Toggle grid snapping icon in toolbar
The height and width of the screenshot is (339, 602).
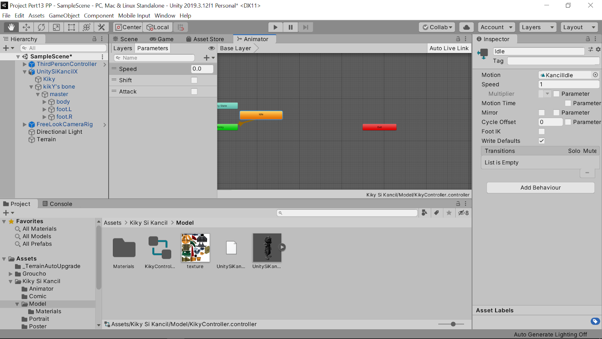coord(181,27)
